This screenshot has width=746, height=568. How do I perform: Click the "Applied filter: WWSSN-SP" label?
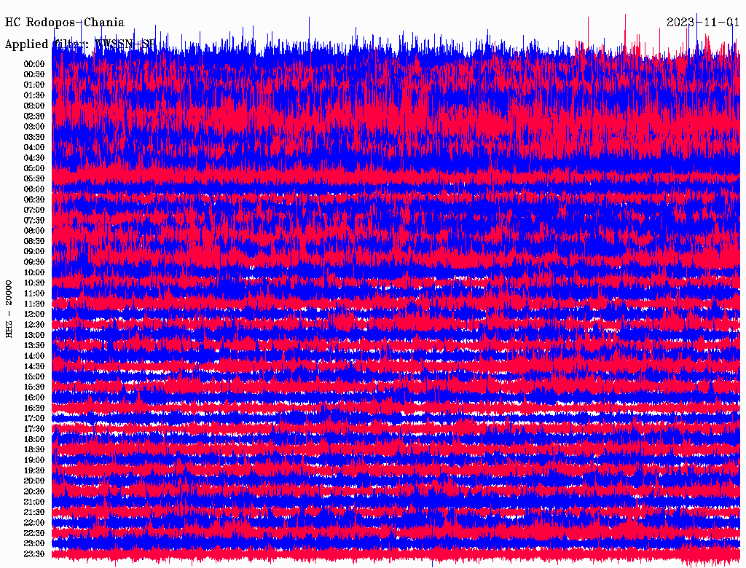click(x=80, y=44)
